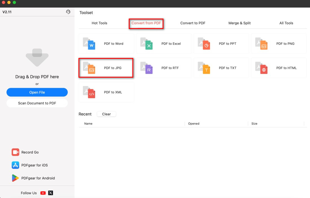Open the Merge & Split tab
310x198 pixels.
[x=239, y=23]
